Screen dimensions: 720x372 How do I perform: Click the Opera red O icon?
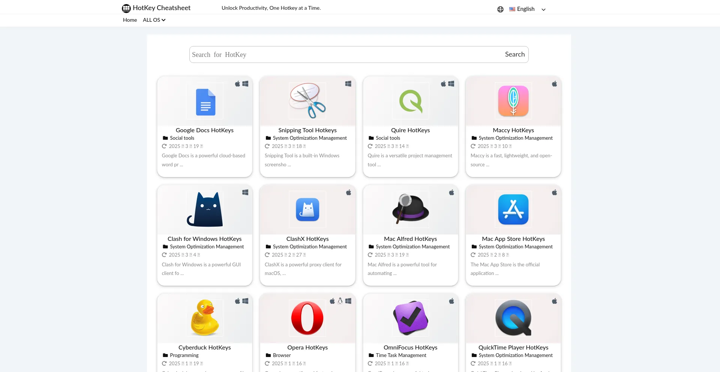307,318
